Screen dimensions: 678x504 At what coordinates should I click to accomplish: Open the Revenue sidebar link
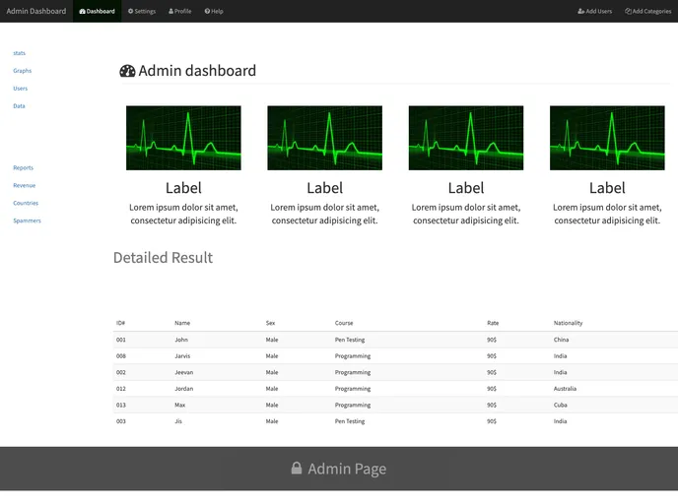(x=25, y=186)
